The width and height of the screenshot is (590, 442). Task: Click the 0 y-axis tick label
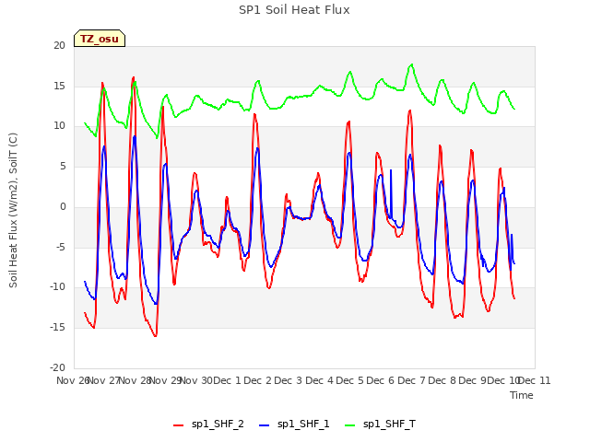coord(63,206)
